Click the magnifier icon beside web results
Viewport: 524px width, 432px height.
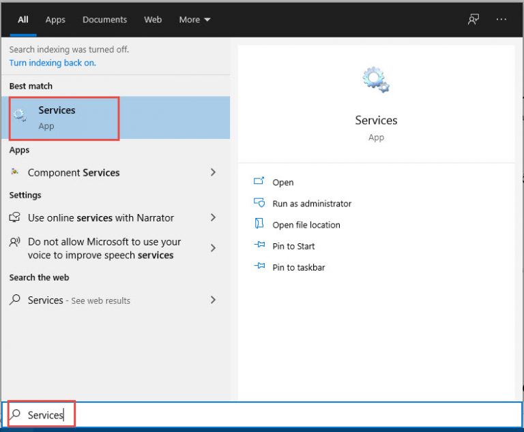[x=15, y=300]
